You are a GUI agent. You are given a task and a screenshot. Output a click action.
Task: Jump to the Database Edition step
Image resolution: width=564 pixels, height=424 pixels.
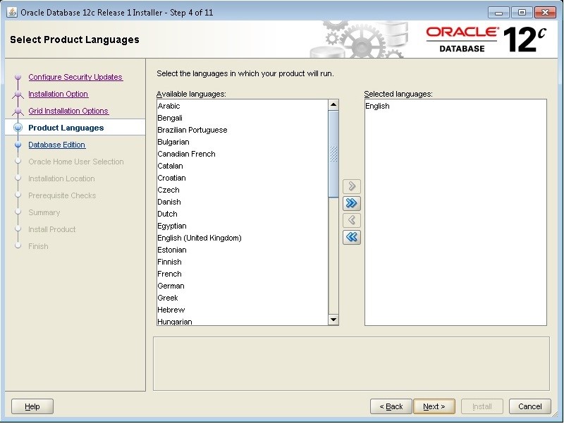point(57,145)
